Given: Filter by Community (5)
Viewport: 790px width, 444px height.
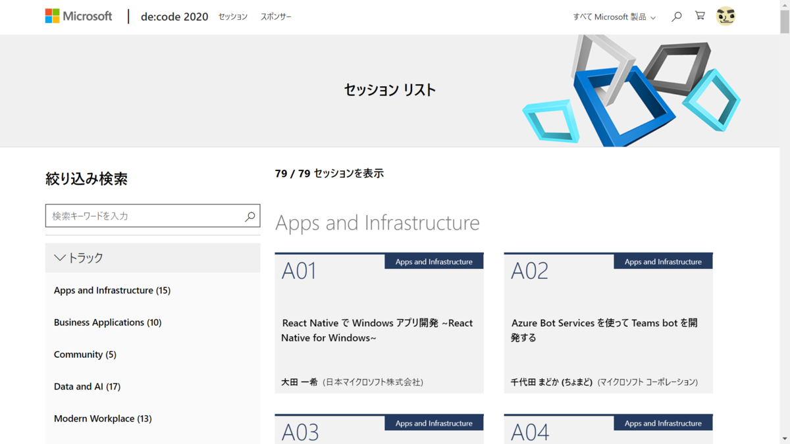Looking at the screenshot, I should point(85,355).
